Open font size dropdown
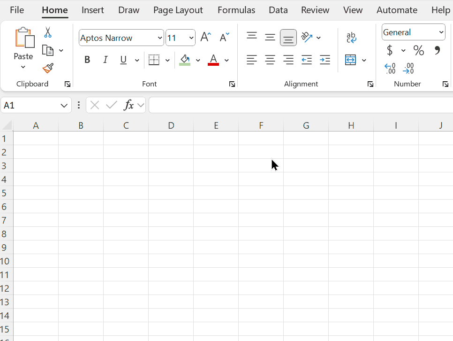Viewport: 453px width, 341px height. (191, 38)
